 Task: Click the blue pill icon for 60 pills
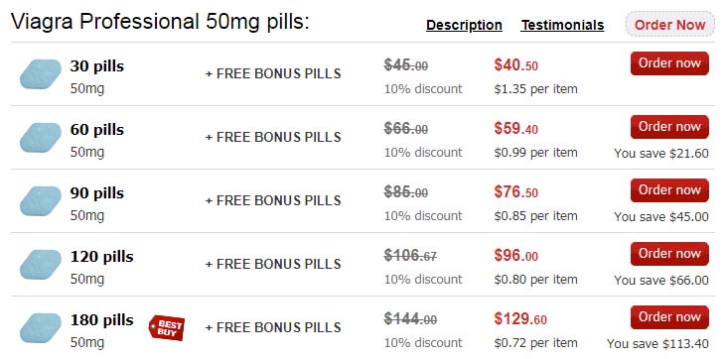click(x=41, y=138)
